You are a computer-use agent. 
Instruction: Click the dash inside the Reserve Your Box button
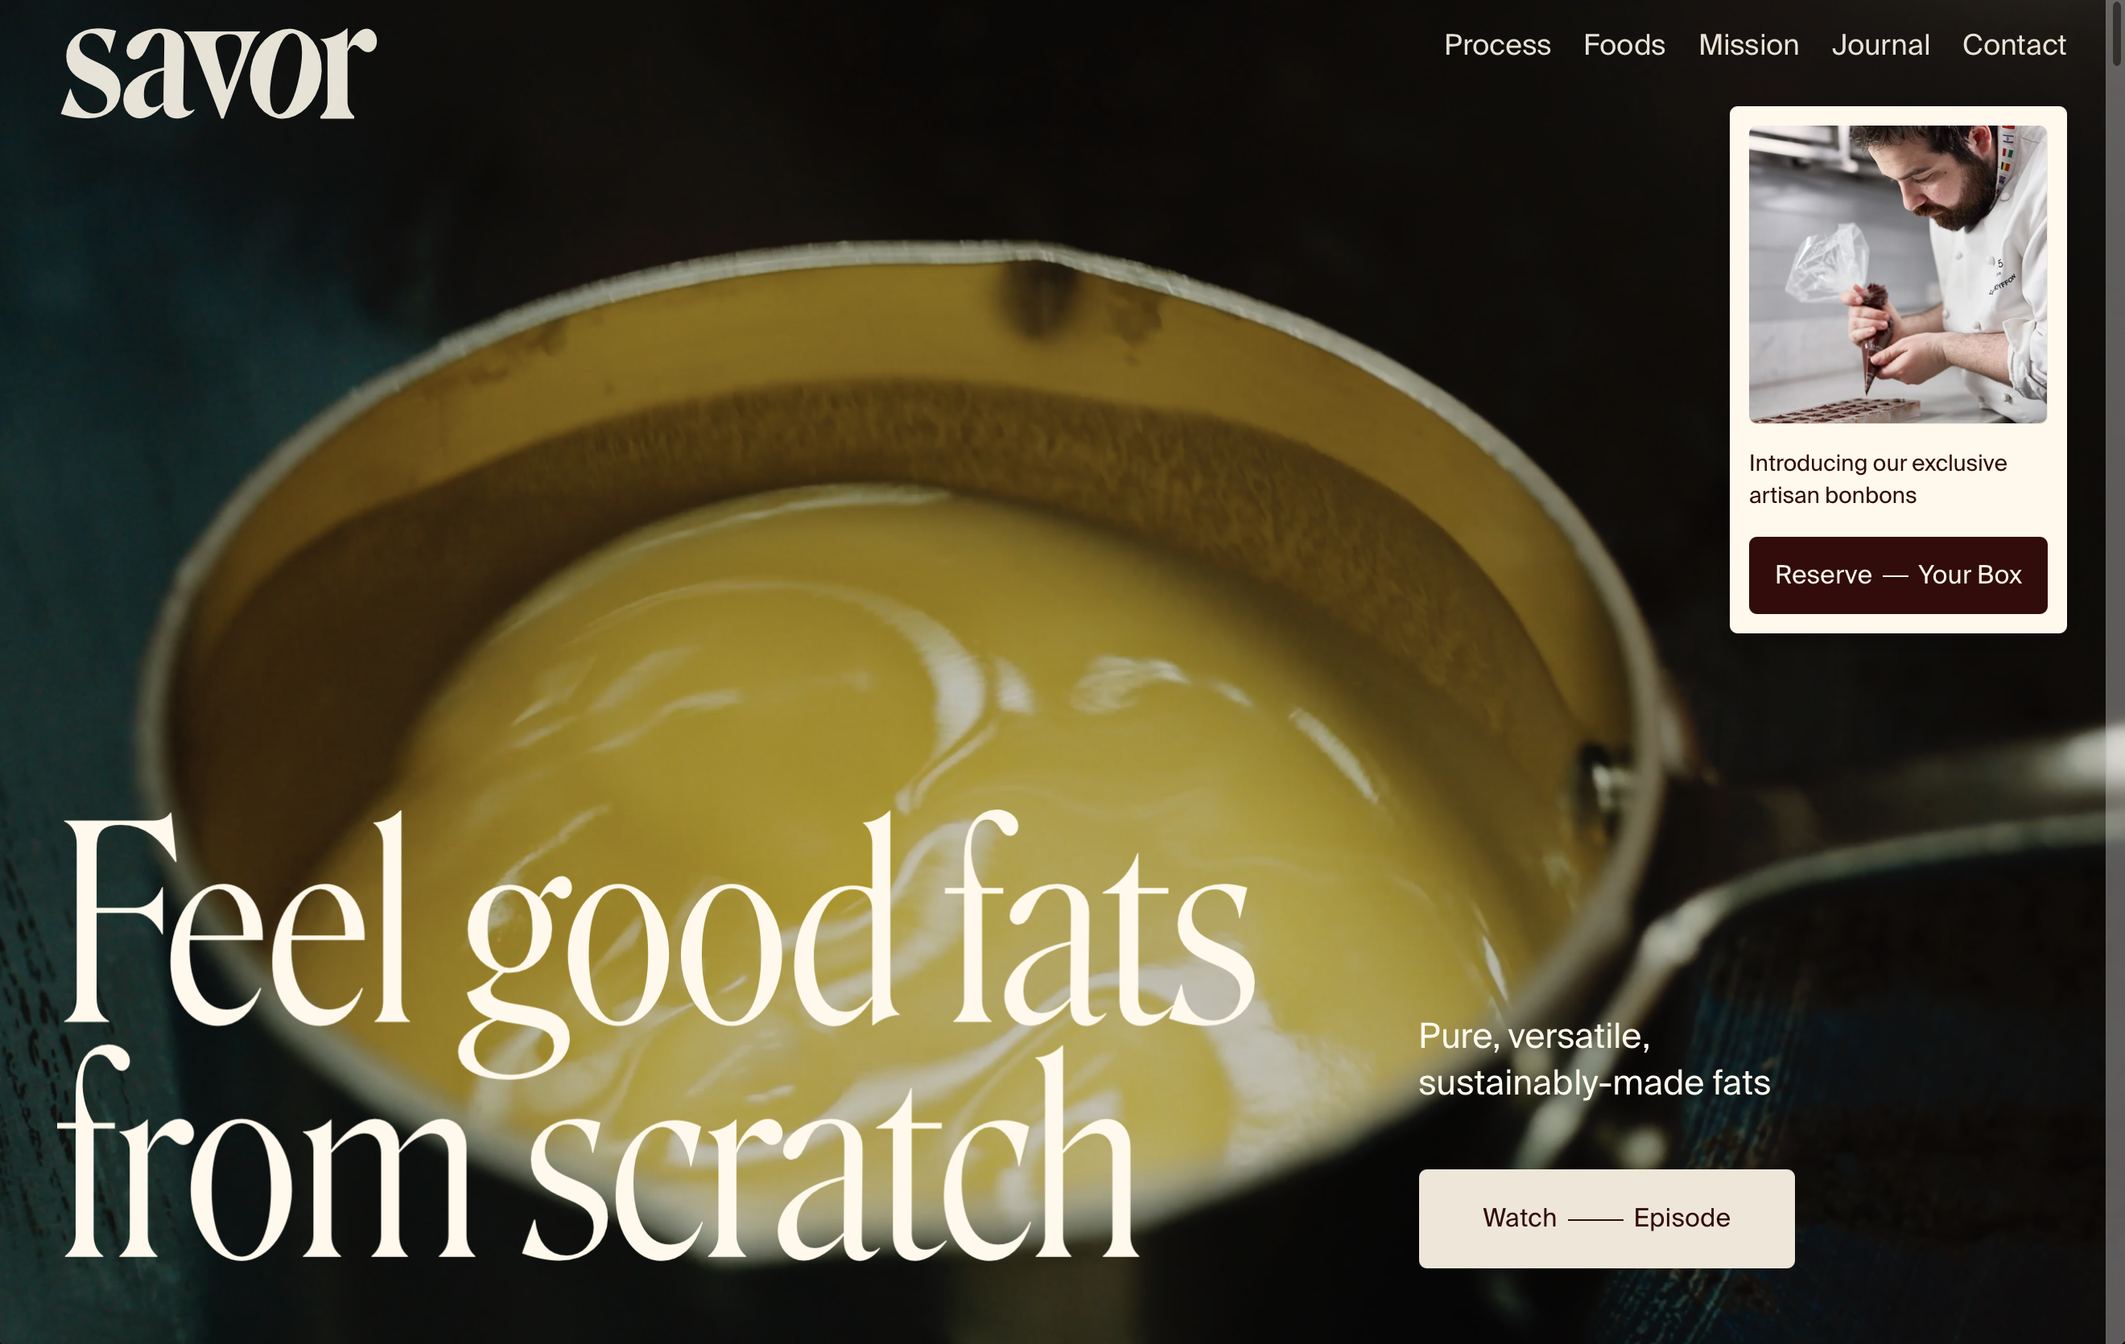pyautogui.click(x=1895, y=575)
